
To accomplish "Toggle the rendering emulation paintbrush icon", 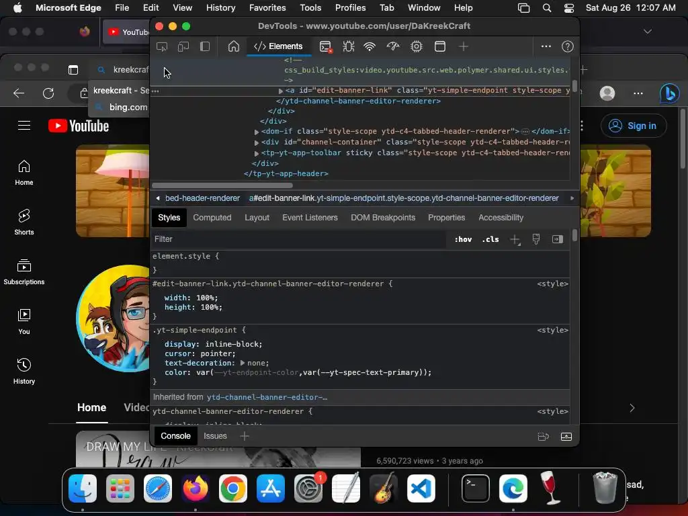I will (x=535, y=239).
